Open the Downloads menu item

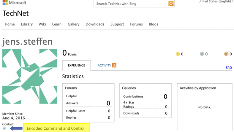95,24
